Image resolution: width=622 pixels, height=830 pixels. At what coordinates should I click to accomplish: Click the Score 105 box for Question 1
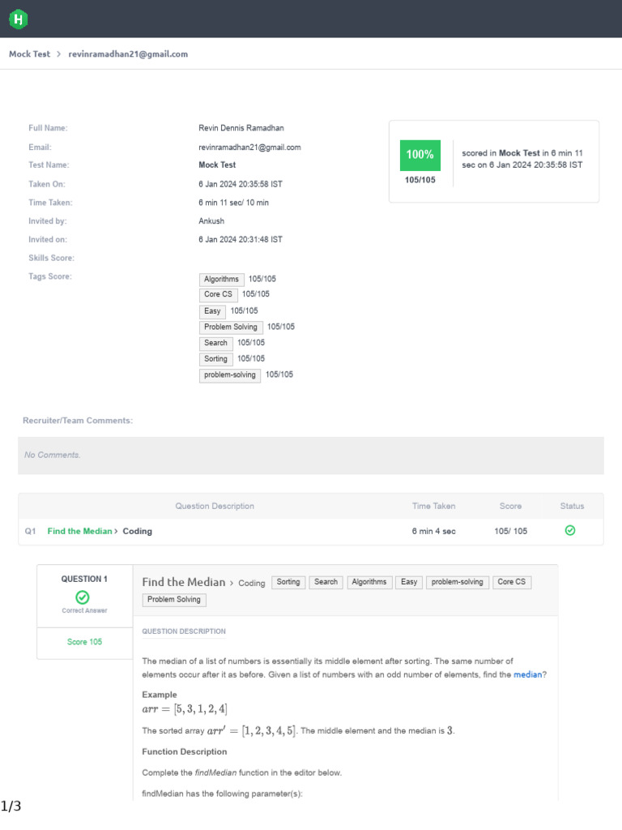(x=84, y=642)
